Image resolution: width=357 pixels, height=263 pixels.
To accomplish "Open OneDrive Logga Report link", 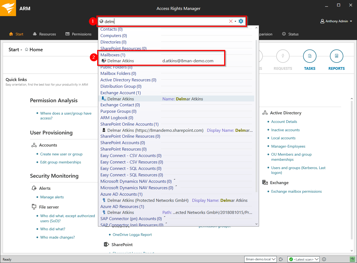I will pyautogui.click(x=132, y=235).
